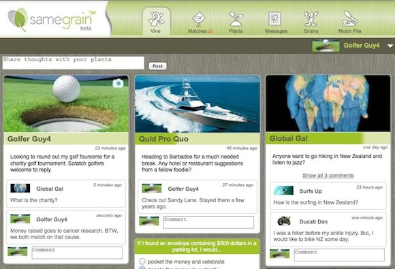The width and height of the screenshot is (395, 269).
Task: Show all 3 comments on Global Gal post
Action: point(328,175)
